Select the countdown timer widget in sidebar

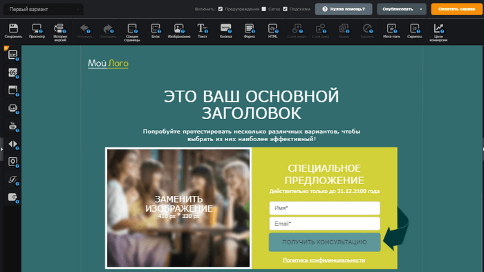(13, 73)
